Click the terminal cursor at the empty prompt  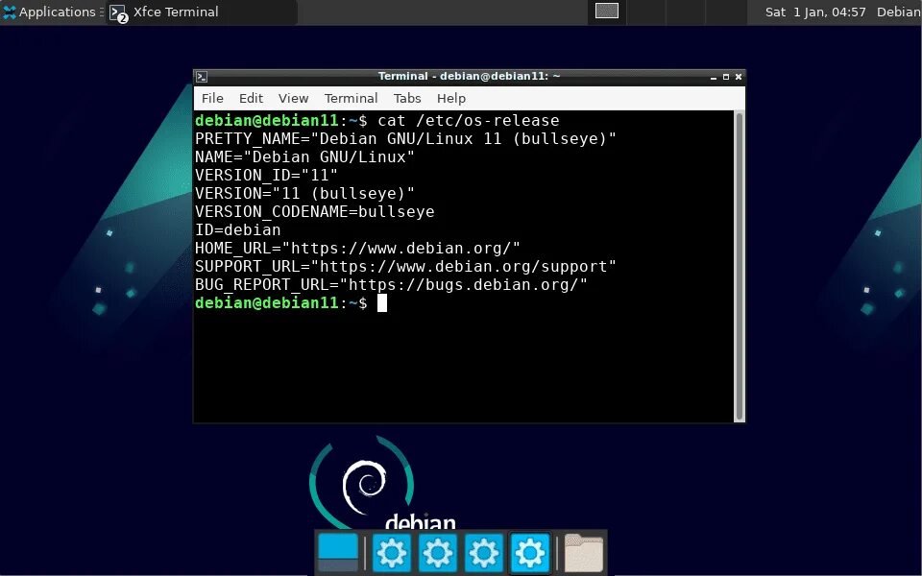tap(382, 302)
